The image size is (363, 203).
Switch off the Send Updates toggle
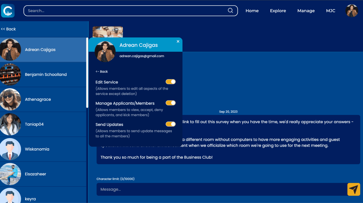171,124
